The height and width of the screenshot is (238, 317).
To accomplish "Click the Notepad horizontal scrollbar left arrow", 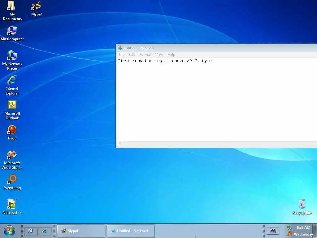I will coord(120,144).
